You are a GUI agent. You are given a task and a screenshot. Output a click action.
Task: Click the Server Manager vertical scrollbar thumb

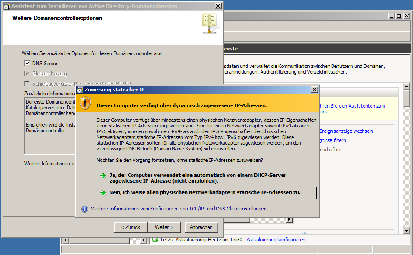pyautogui.click(x=407, y=98)
